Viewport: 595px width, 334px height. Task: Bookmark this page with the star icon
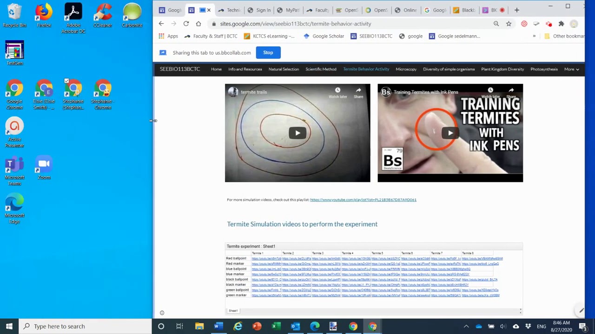pyautogui.click(x=509, y=24)
